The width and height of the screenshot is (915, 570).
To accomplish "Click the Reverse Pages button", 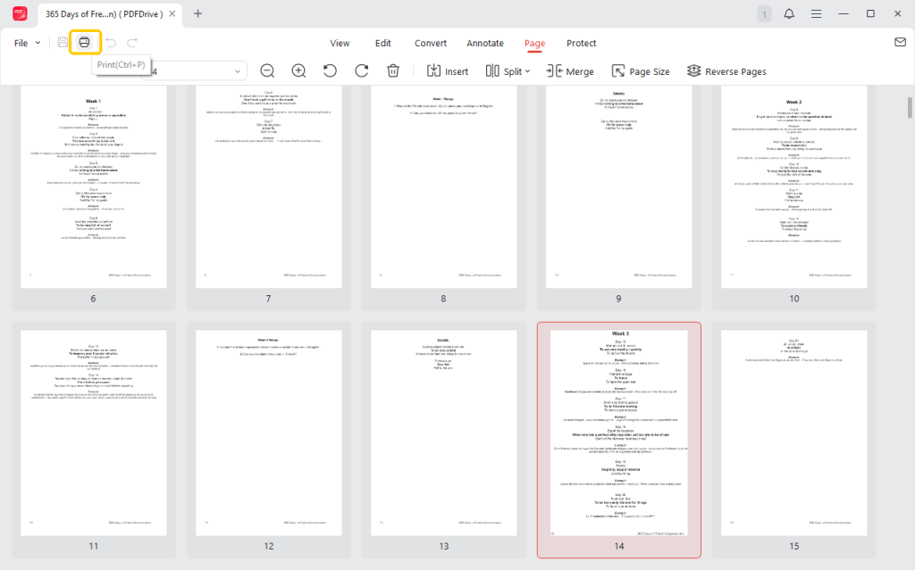I will click(x=726, y=71).
